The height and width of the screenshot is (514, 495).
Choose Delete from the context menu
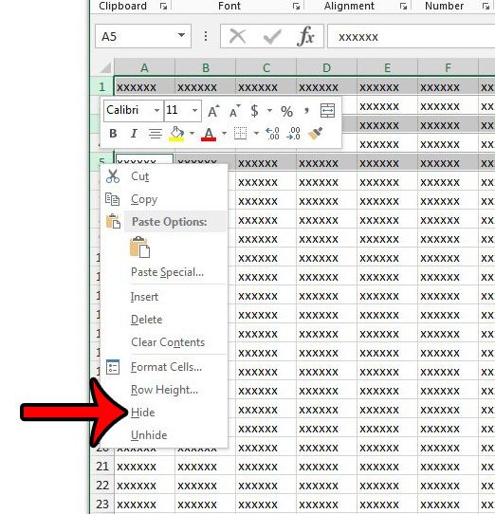tap(164, 320)
